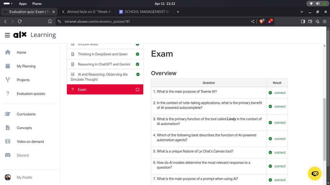Click the Home house icon
Viewport: 330px width, 185px height.
pyautogui.click(x=8, y=52)
